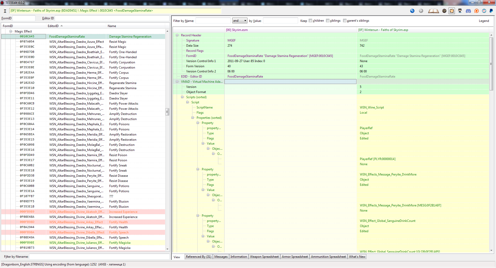Toggle Keep siblings checkbox

tap(328, 21)
